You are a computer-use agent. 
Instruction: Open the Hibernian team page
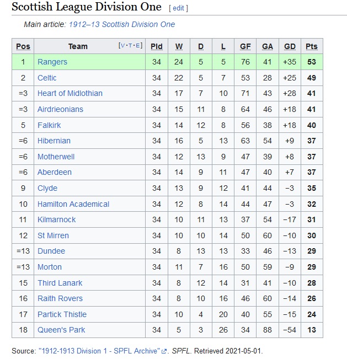pyautogui.click(x=54, y=141)
